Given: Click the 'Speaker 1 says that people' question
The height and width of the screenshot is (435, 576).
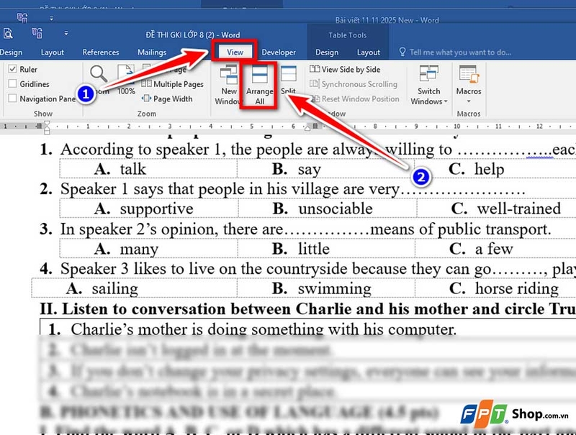Looking at the screenshot, I should tap(293, 189).
